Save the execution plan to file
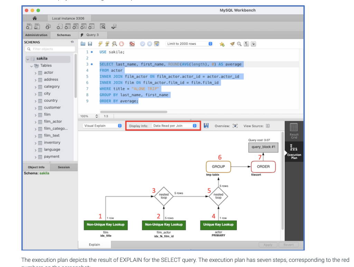354x267 pixels. click(206, 126)
